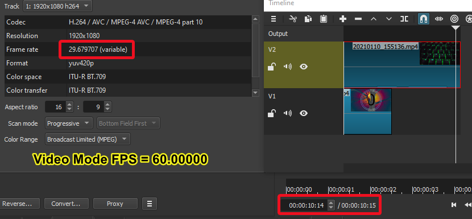
Task: Click the Cut scissors icon in timeline toolbar
Action: click(x=293, y=19)
